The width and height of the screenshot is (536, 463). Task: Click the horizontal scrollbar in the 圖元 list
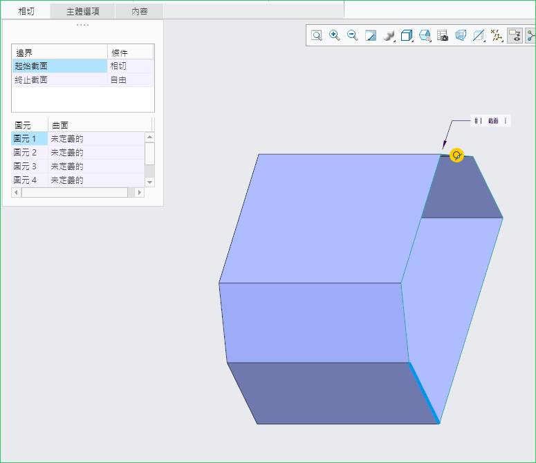coord(75,192)
